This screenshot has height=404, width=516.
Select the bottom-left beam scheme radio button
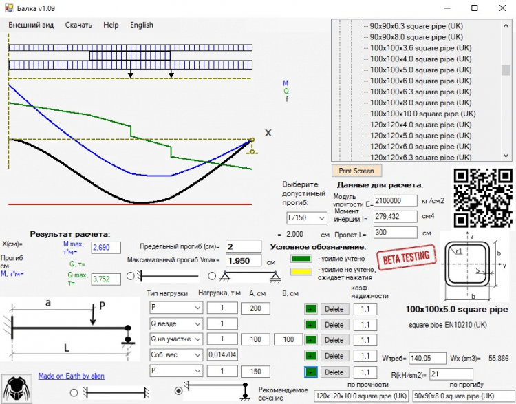(74, 391)
